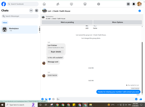145x107 pixels.
Task: Click More Options button
Action: 117,22
